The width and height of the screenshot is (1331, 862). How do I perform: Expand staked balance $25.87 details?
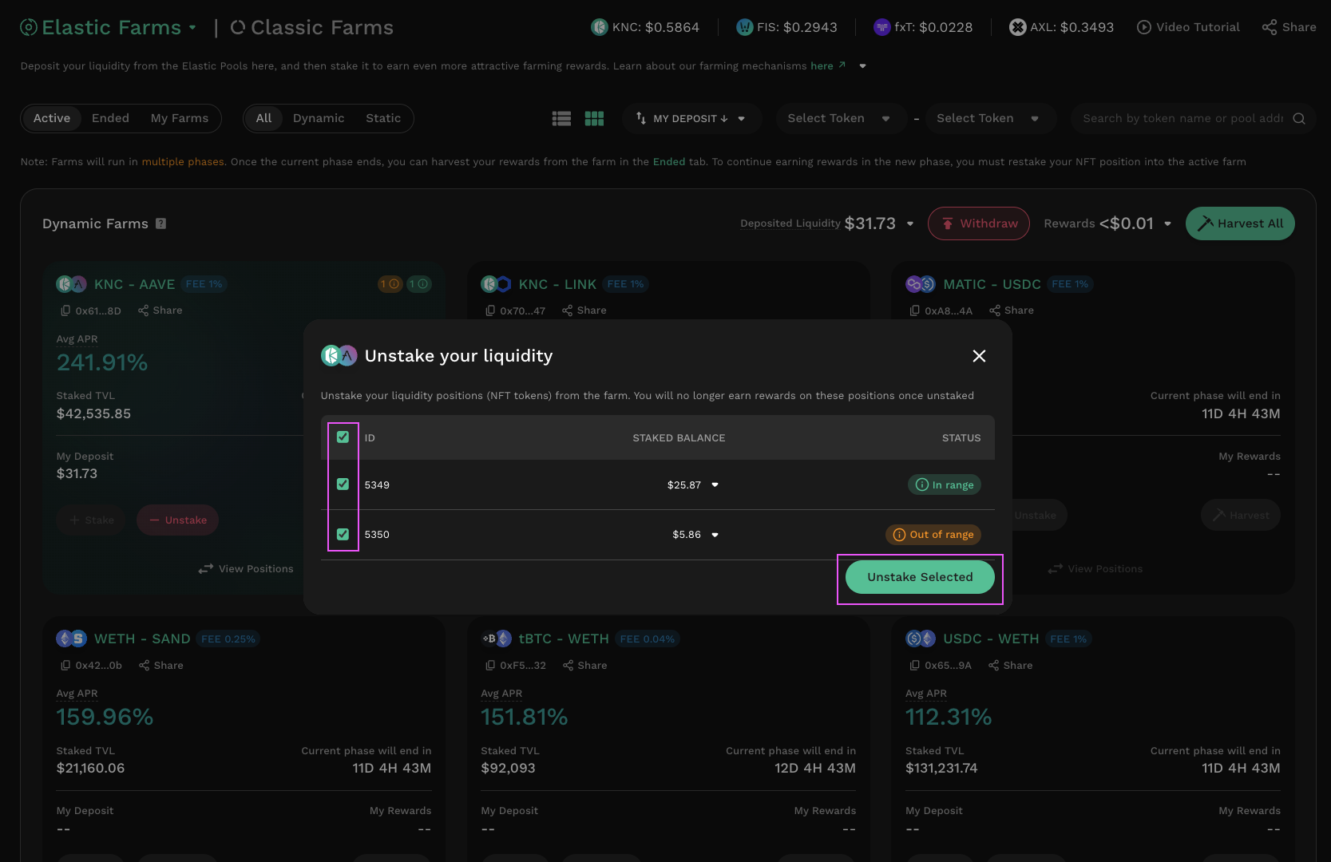click(x=715, y=485)
